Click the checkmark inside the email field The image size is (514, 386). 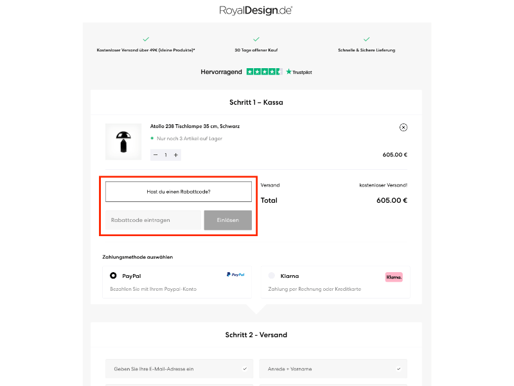coord(244,369)
